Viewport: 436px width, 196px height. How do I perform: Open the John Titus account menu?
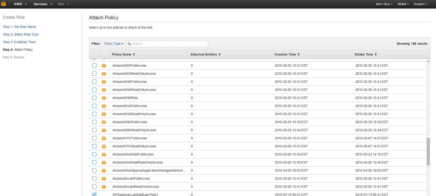coord(384,4)
